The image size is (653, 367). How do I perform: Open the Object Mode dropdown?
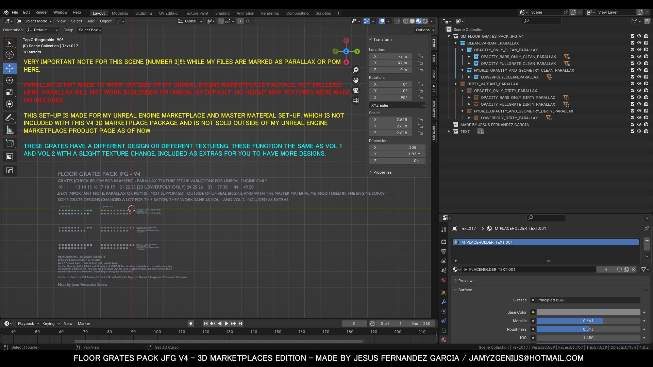pyautogui.click(x=35, y=21)
